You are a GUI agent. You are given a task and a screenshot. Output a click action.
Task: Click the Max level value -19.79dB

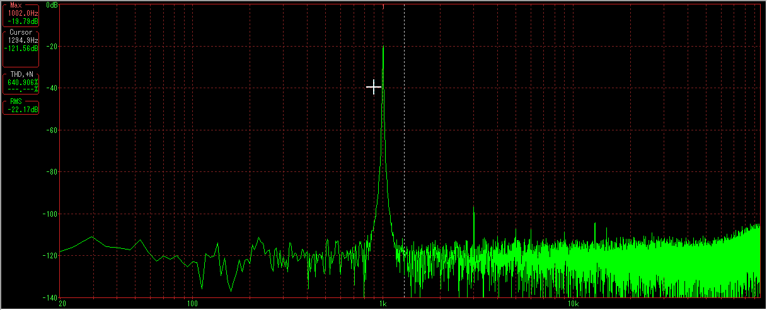[23, 20]
